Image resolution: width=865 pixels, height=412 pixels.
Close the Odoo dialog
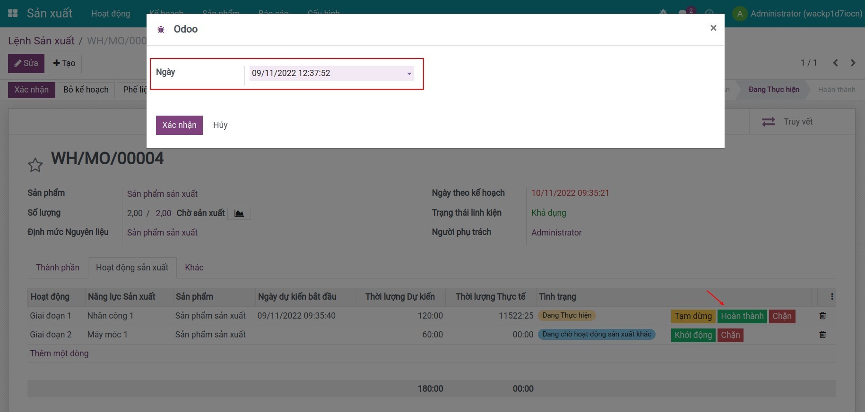tap(713, 28)
